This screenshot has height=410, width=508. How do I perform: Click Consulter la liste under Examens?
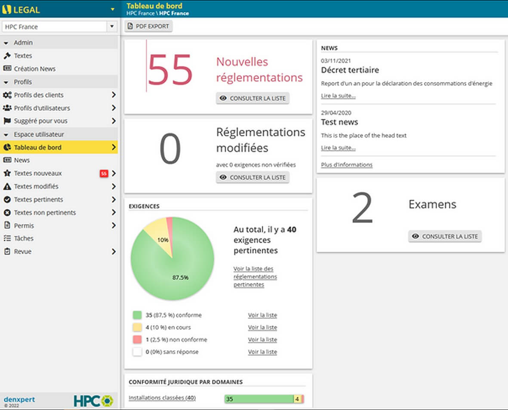coord(445,236)
